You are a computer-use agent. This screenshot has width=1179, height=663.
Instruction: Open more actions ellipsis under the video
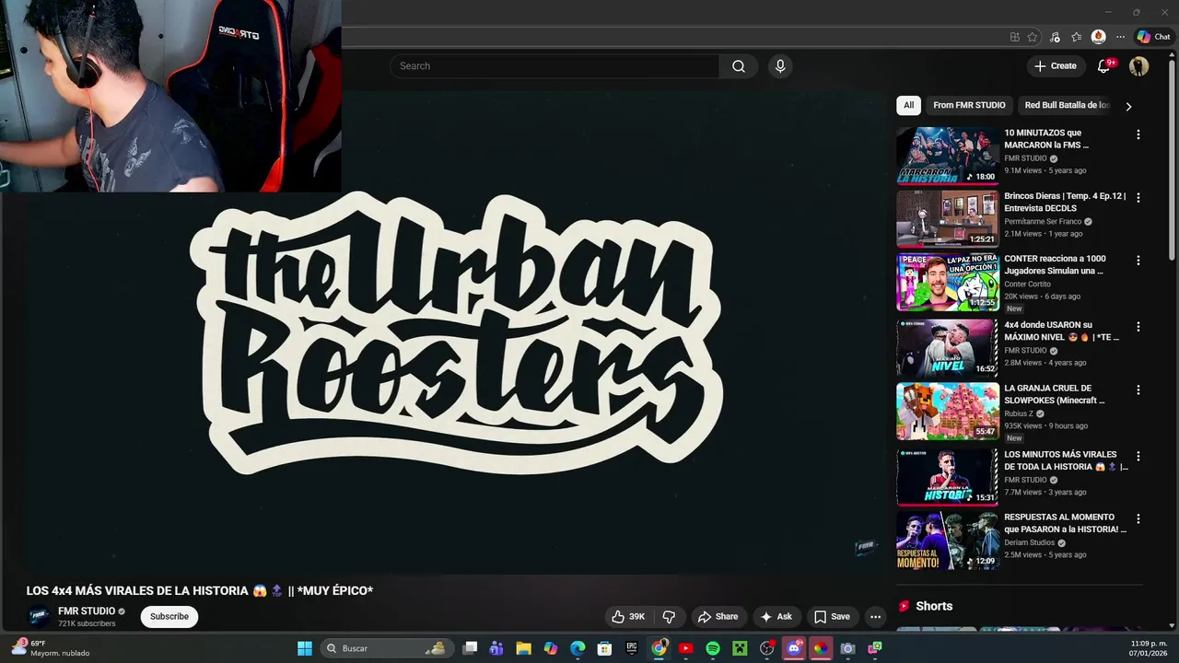click(876, 617)
